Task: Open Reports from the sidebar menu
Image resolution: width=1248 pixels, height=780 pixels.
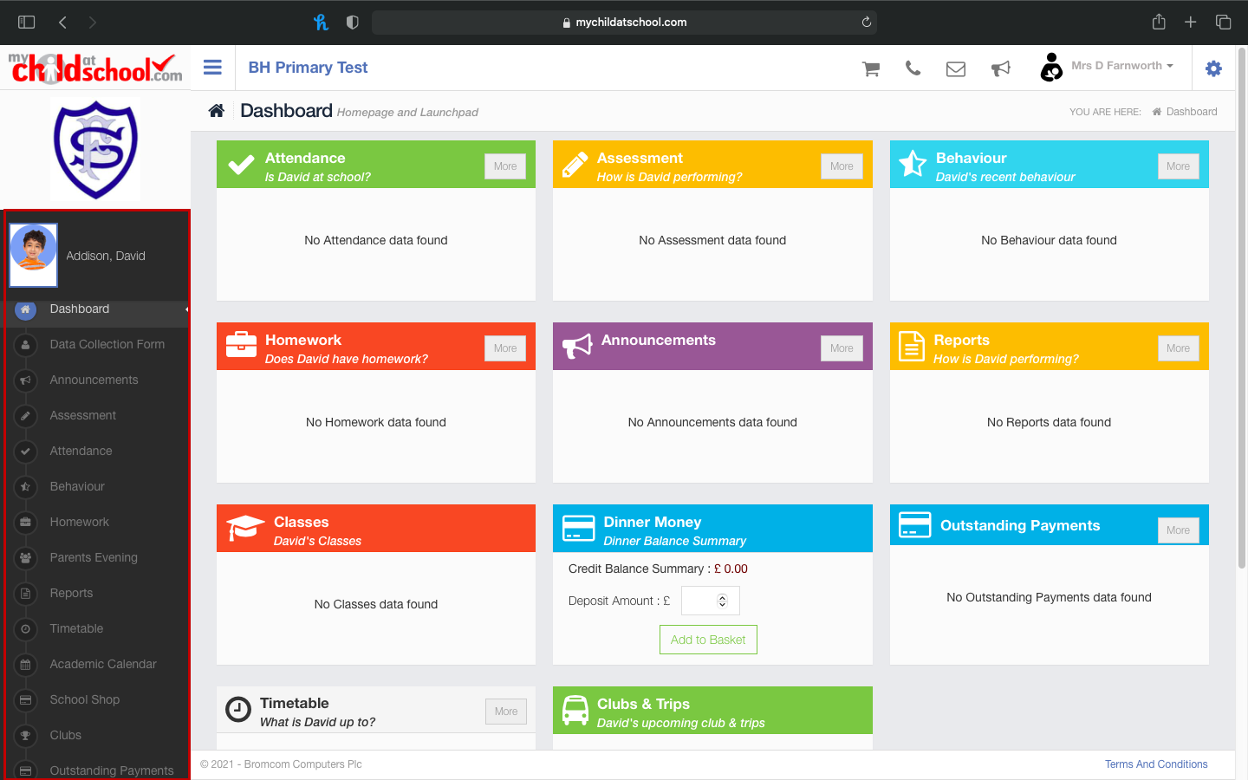Action: tap(73, 593)
